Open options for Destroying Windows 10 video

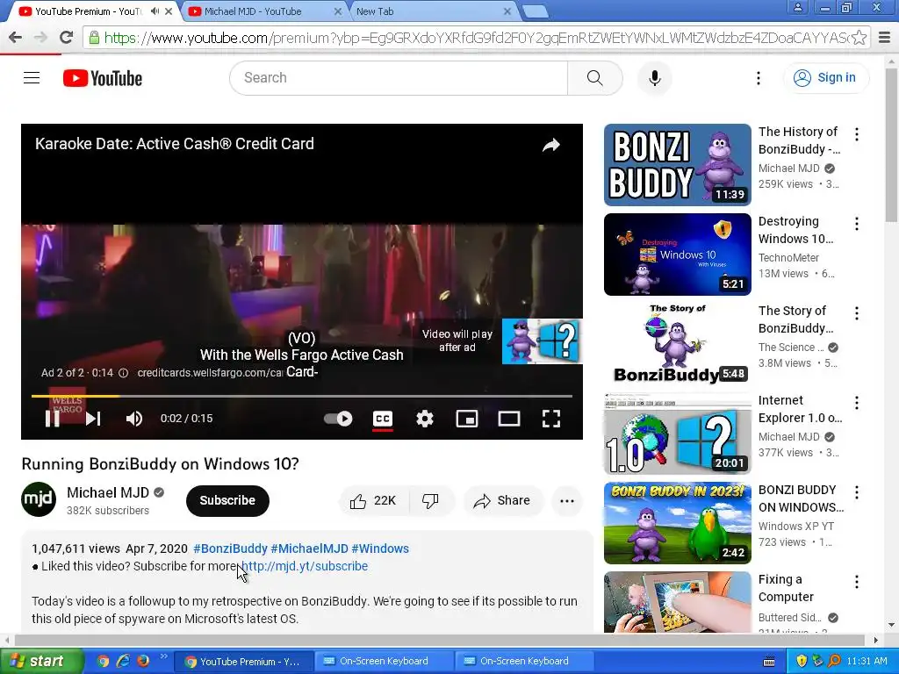click(x=857, y=224)
